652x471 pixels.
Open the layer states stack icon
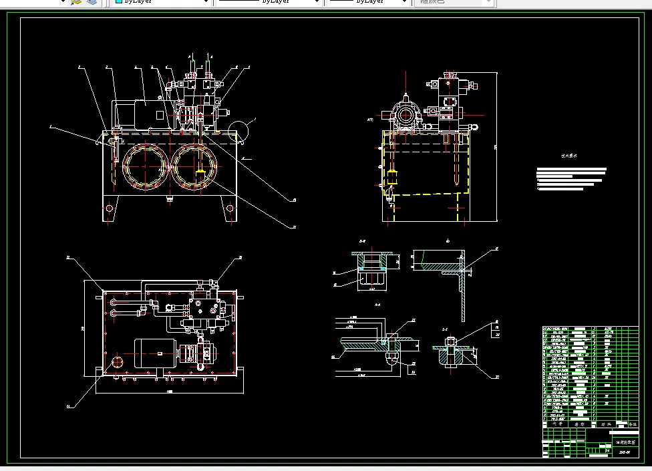pyautogui.click(x=92, y=1)
